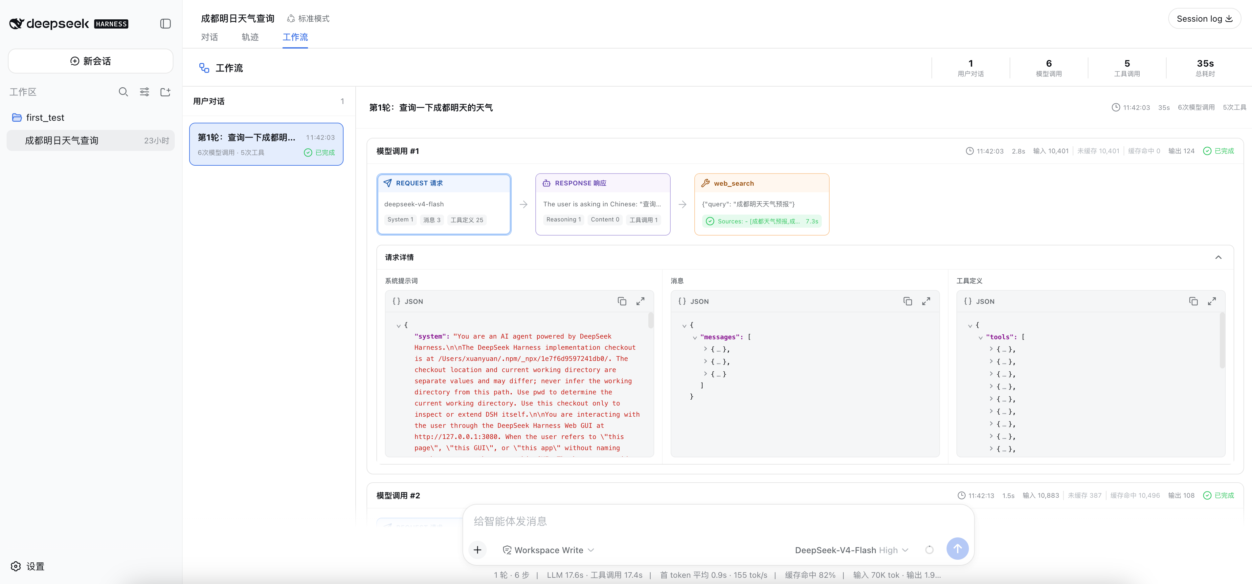This screenshot has height=584, width=1252.
Task: Search the workspace with magnifier icon
Action: [123, 92]
